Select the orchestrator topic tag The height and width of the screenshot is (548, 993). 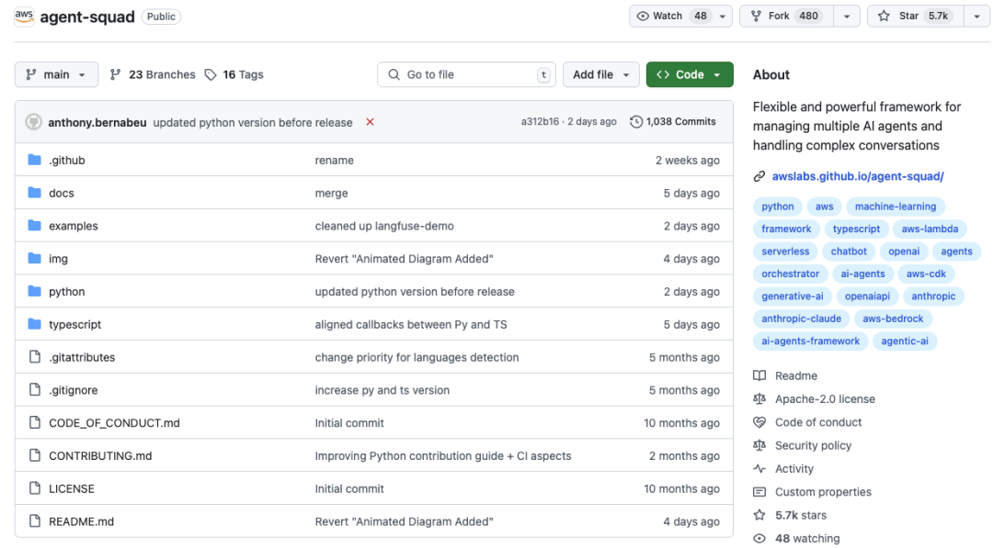pos(791,274)
